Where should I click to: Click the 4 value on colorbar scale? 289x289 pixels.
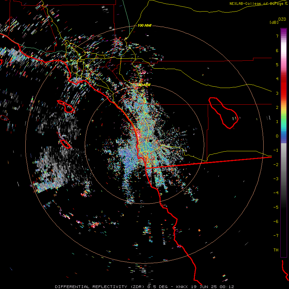277,79
